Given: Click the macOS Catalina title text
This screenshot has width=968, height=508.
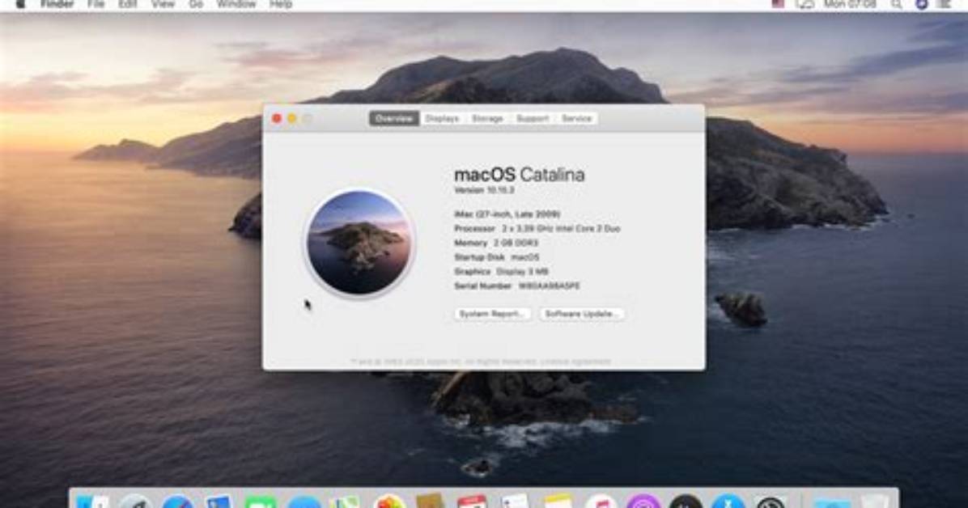Looking at the screenshot, I should [x=519, y=175].
